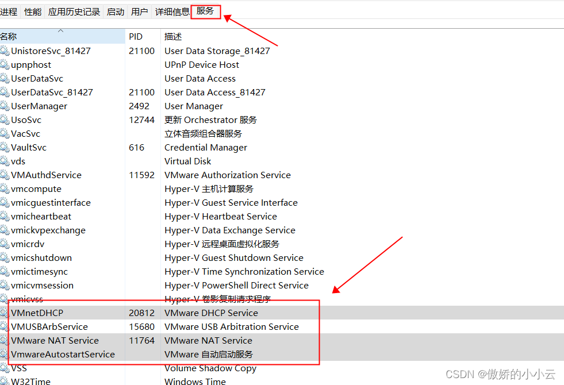The width and height of the screenshot is (564, 385).
Task: Click the Hyper-V Data Exchange Service description
Action: coord(230,230)
